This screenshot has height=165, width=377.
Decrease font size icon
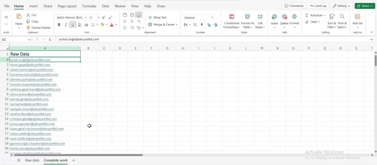click(110, 18)
